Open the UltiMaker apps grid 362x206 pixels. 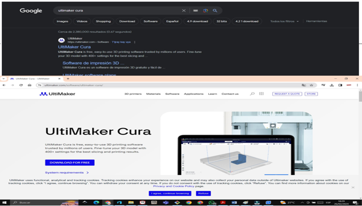coord(261,94)
